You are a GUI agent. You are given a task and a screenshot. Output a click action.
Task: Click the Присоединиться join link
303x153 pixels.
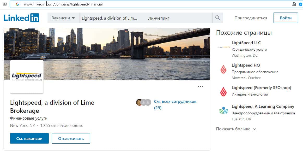point(251,18)
